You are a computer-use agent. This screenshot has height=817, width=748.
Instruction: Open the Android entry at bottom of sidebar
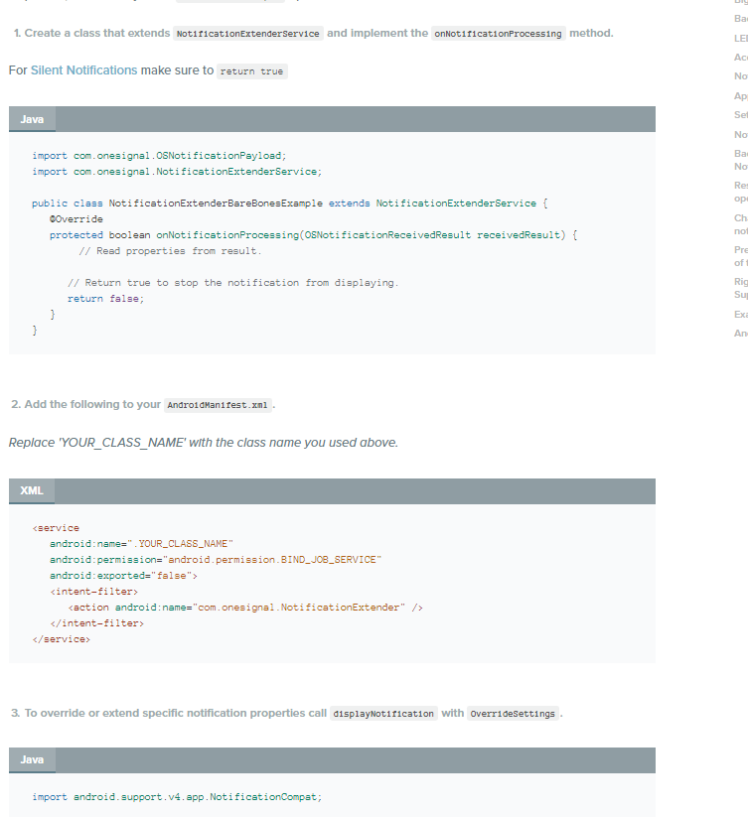pos(742,333)
